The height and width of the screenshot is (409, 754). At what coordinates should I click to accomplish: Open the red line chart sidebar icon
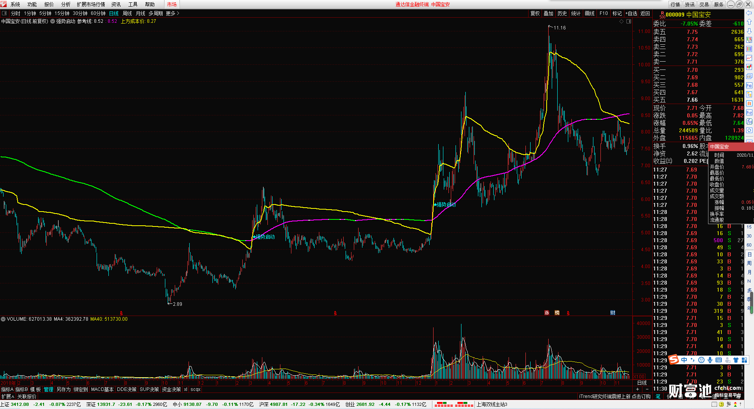[x=749, y=58]
